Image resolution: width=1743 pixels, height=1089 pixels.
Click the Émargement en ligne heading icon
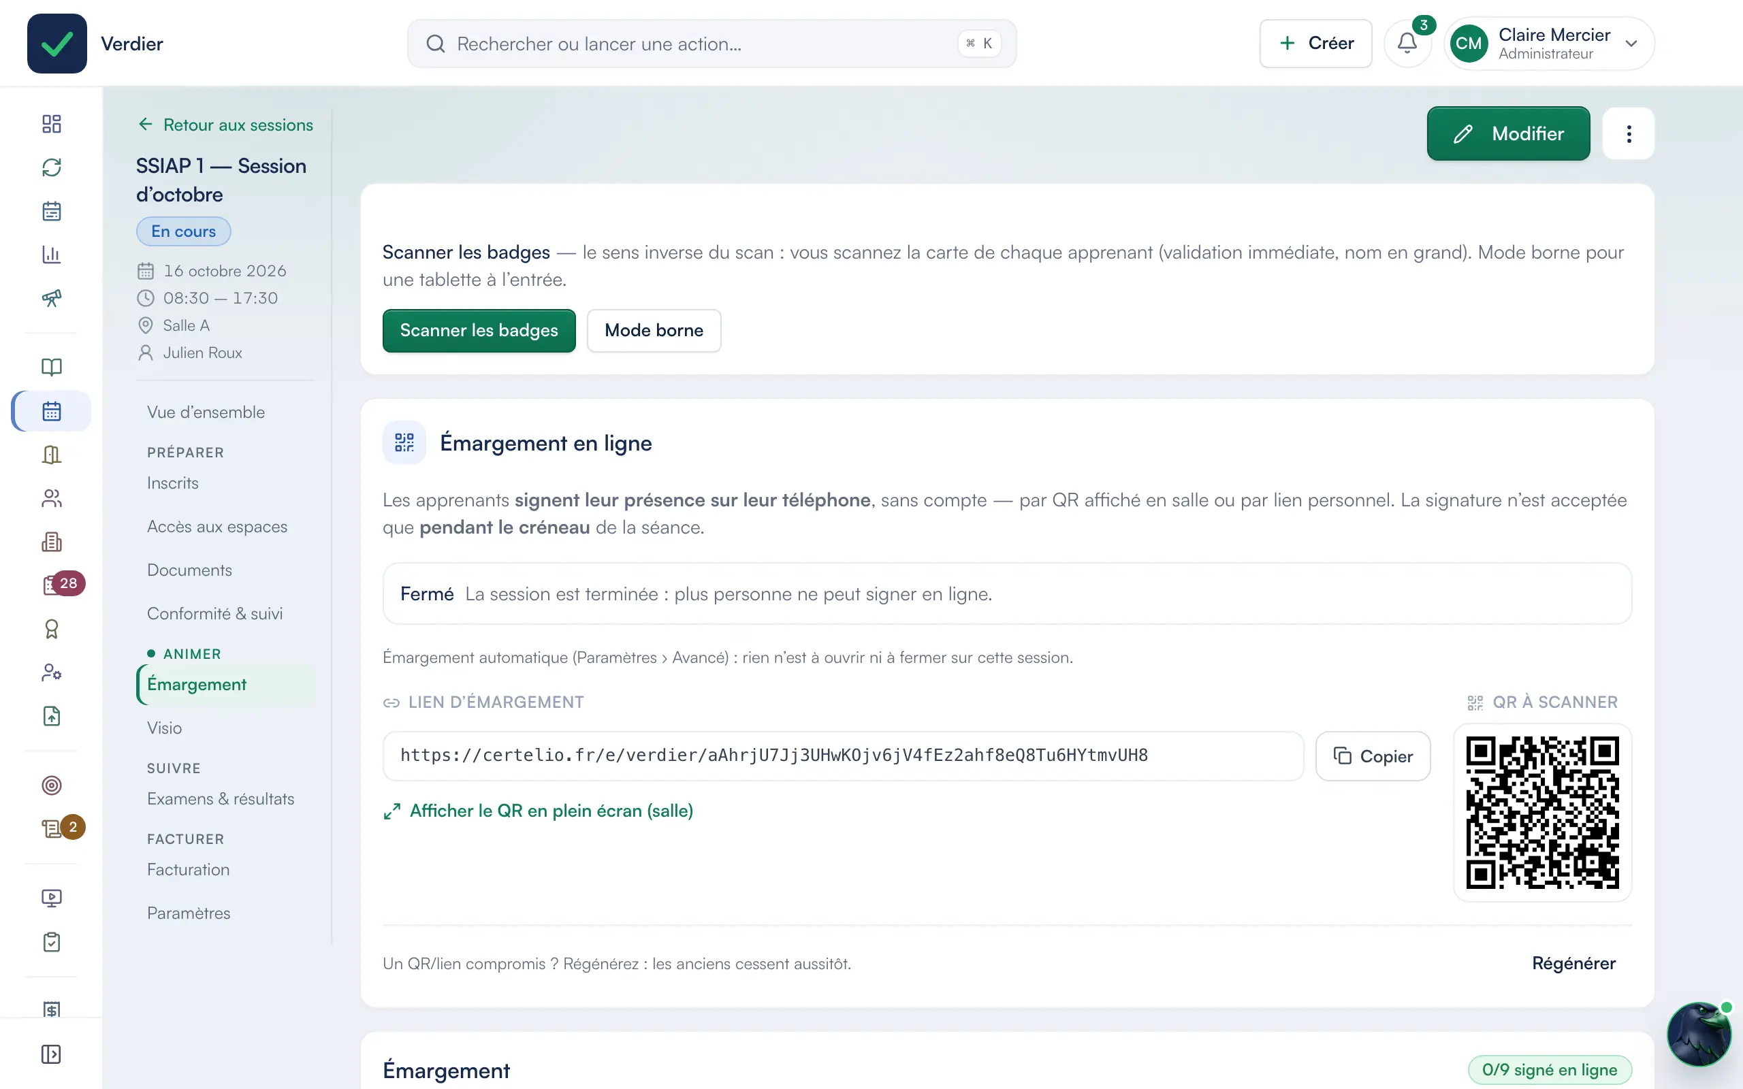[x=404, y=443]
